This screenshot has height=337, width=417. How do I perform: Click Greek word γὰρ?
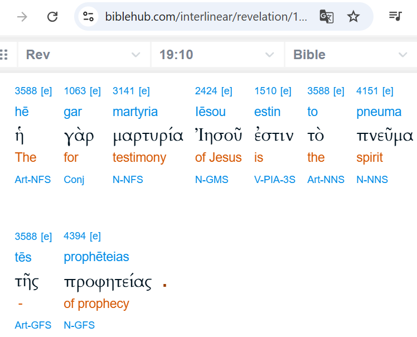coord(79,136)
